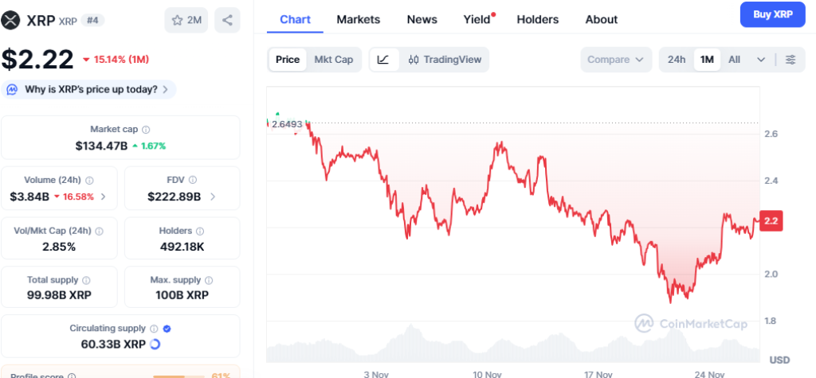Viewport: 816px width, 378px height.
Task: Click FDV info icon
Action: (x=193, y=180)
